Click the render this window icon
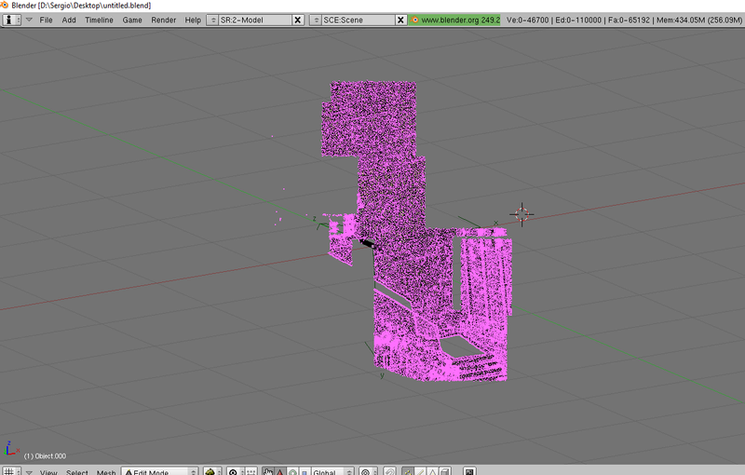 [x=469, y=471]
